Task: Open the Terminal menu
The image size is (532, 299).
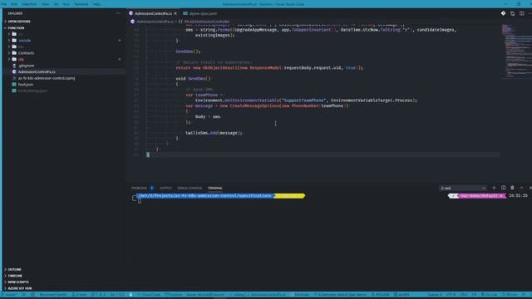Action: 81,4
